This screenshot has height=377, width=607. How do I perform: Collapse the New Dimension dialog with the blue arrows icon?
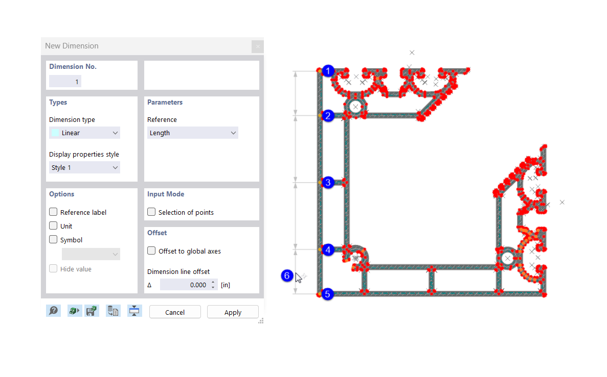(x=134, y=311)
